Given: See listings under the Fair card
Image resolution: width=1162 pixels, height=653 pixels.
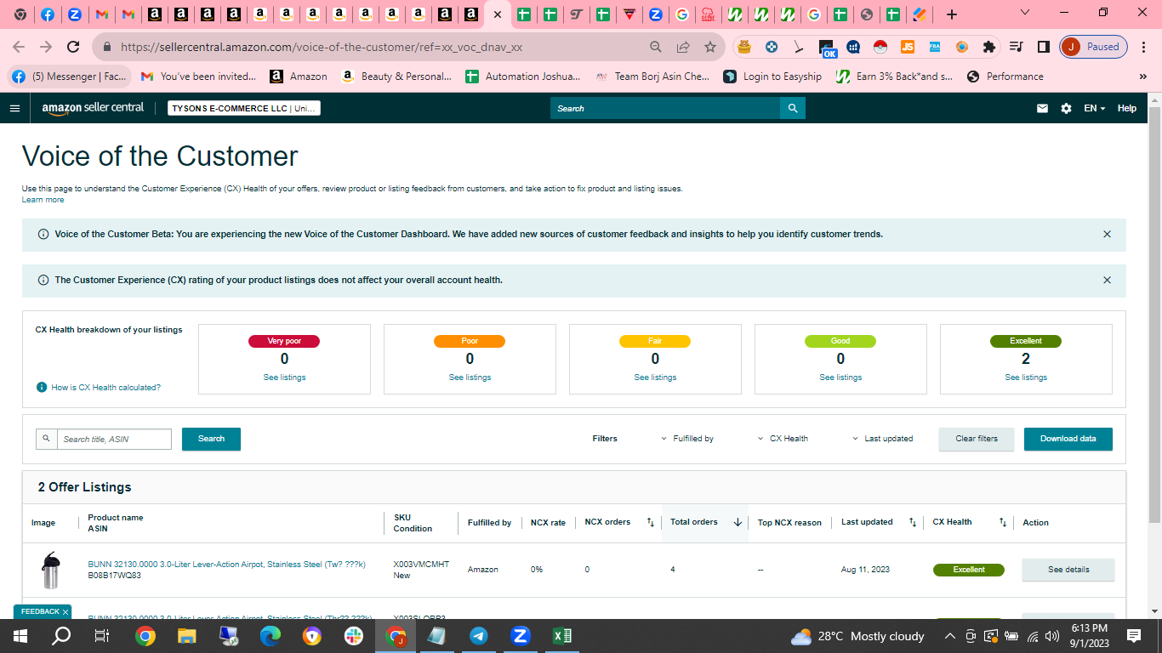Looking at the screenshot, I should (x=655, y=378).
